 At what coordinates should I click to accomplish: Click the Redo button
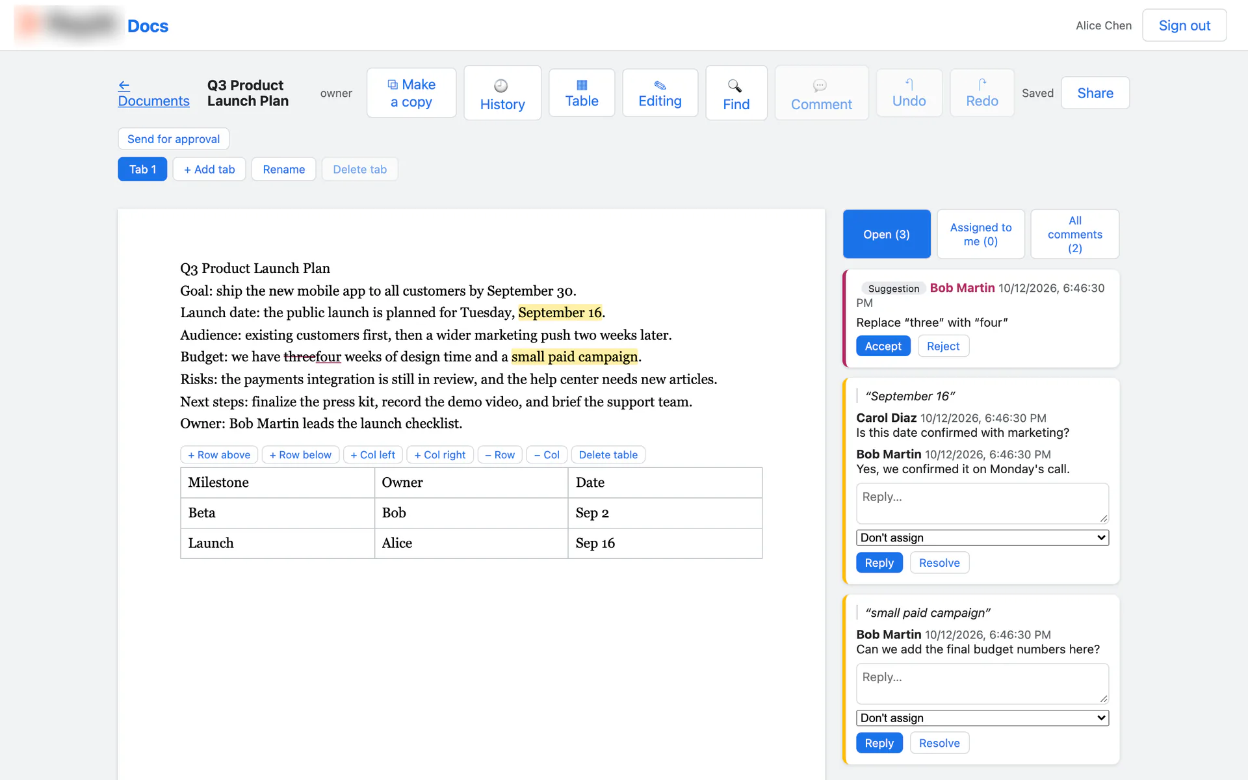tap(982, 93)
